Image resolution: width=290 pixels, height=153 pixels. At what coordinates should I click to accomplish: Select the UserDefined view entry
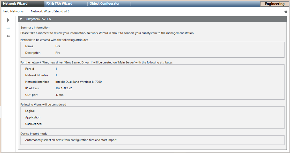pyautogui.click(x=33, y=124)
